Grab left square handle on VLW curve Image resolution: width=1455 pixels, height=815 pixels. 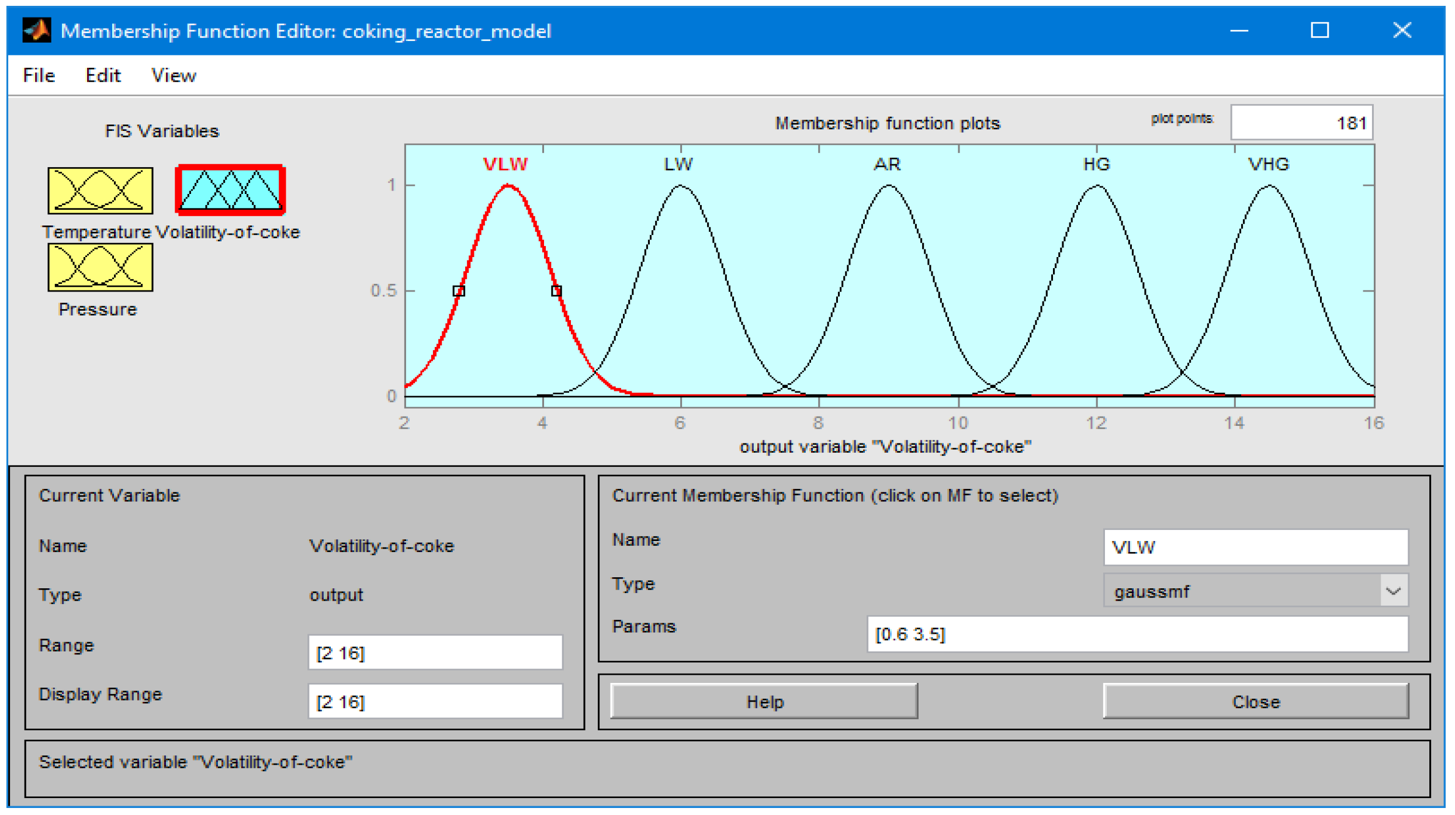point(459,291)
